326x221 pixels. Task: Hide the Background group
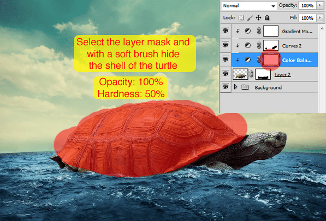click(x=226, y=87)
